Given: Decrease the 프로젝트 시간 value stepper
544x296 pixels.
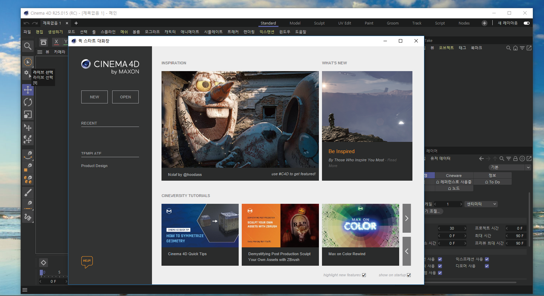Looking at the screenshot, I should pyautogui.click(x=507, y=228).
